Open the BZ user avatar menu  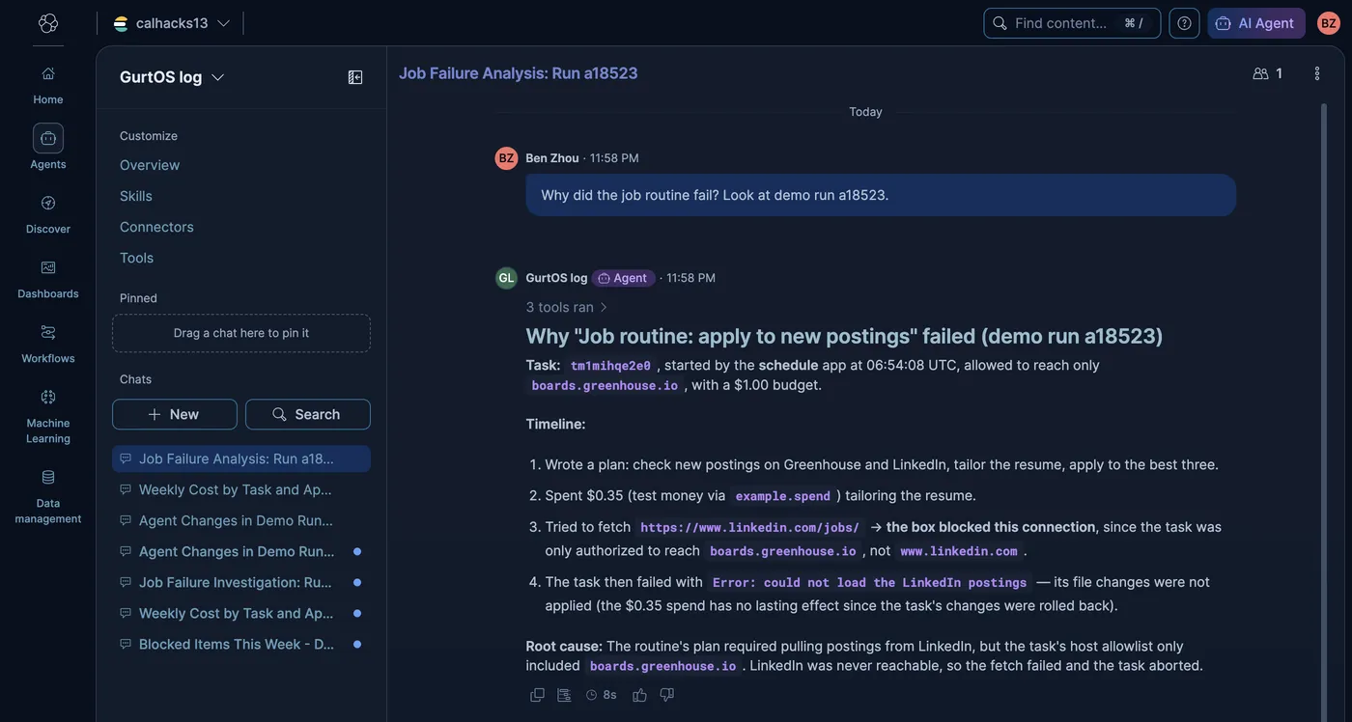1329,23
